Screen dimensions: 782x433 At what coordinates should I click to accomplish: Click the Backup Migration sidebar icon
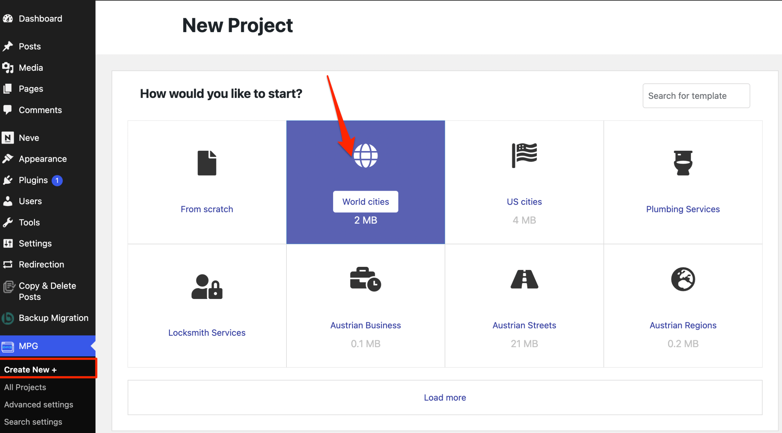point(8,318)
